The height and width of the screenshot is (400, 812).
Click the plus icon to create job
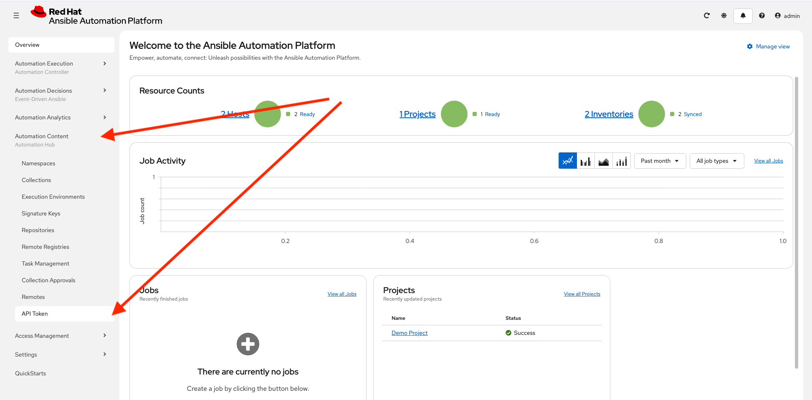[x=248, y=344]
